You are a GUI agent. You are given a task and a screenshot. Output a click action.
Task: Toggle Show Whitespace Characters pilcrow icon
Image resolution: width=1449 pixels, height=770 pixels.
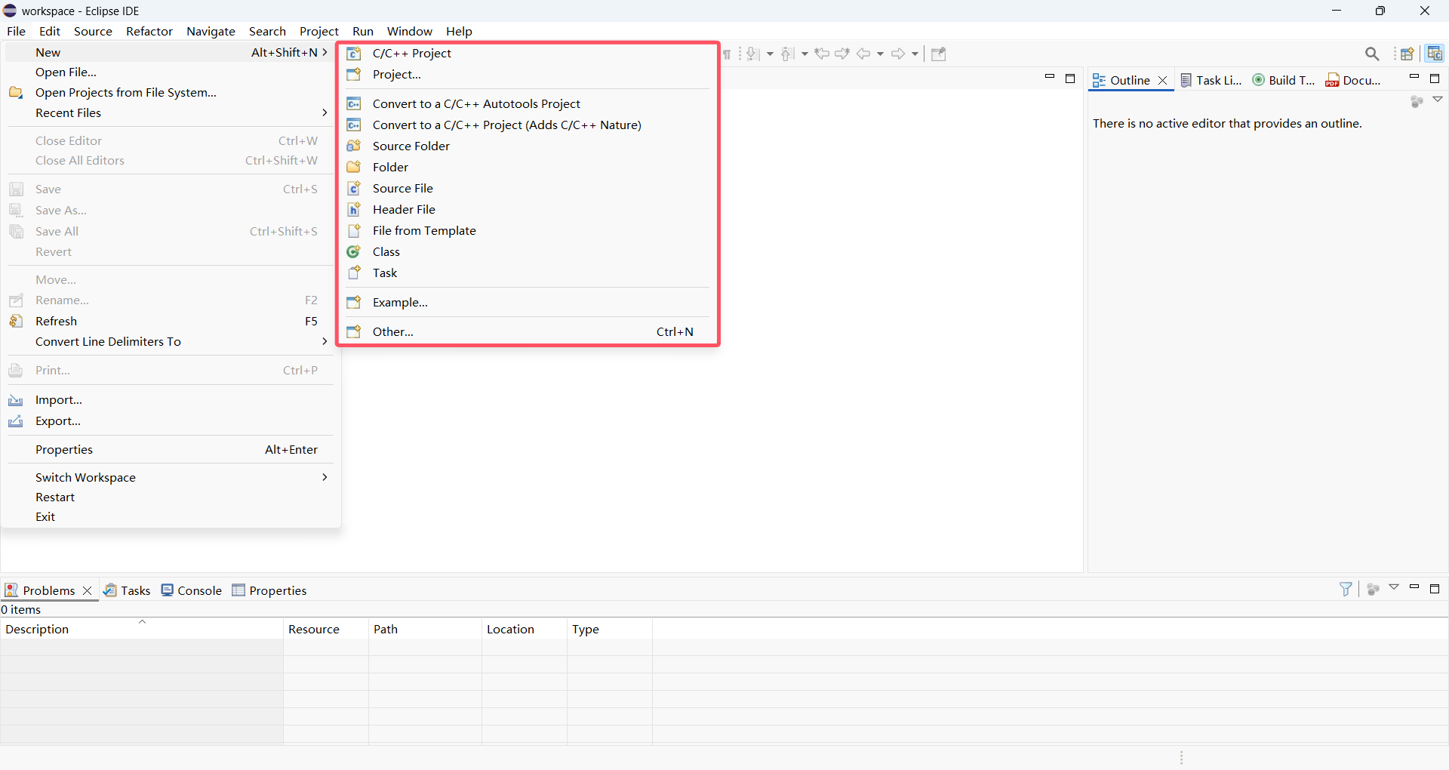point(727,54)
